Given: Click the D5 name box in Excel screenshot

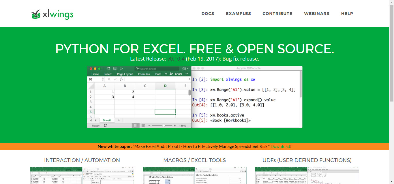Looking at the screenshot, I should (96, 79).
